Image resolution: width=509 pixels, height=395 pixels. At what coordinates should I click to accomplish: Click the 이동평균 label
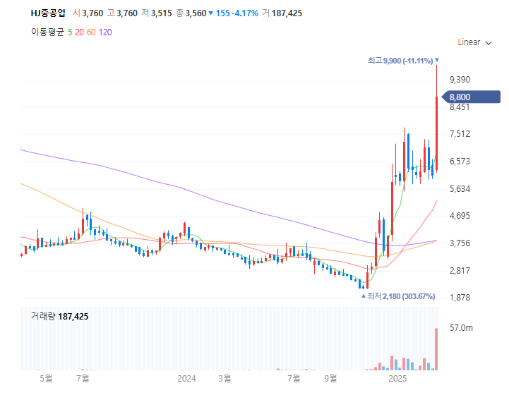click(48, 32)
